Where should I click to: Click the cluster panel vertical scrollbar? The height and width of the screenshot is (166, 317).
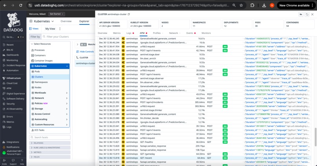click(x=315, y=137)
